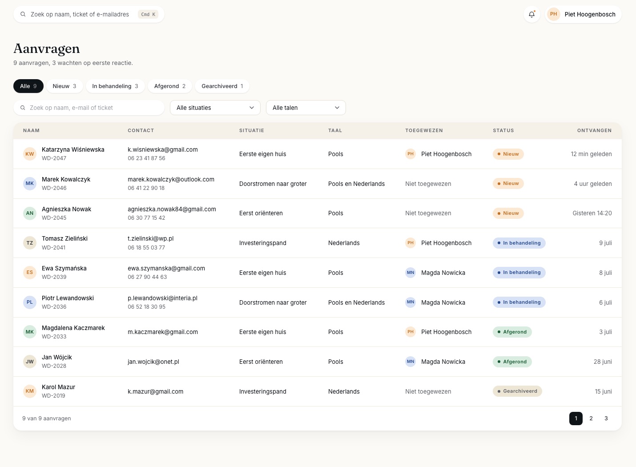Click the Naam column header
The height and width of the screenshot is (467, 636).
click(32, 131)
